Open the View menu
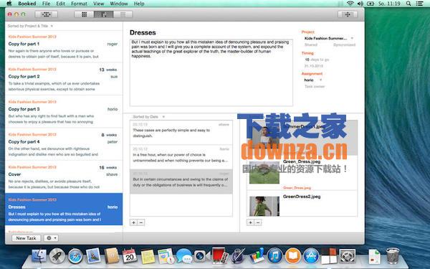This screenshot has width=430, height=269. pos(98,4)
